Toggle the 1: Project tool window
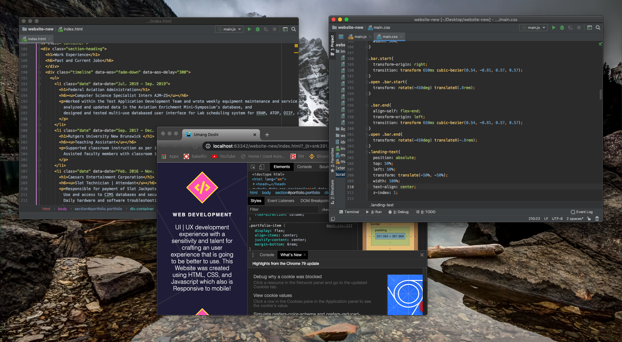The width and height of the screenshot is (622, 342). coord(332,45)
